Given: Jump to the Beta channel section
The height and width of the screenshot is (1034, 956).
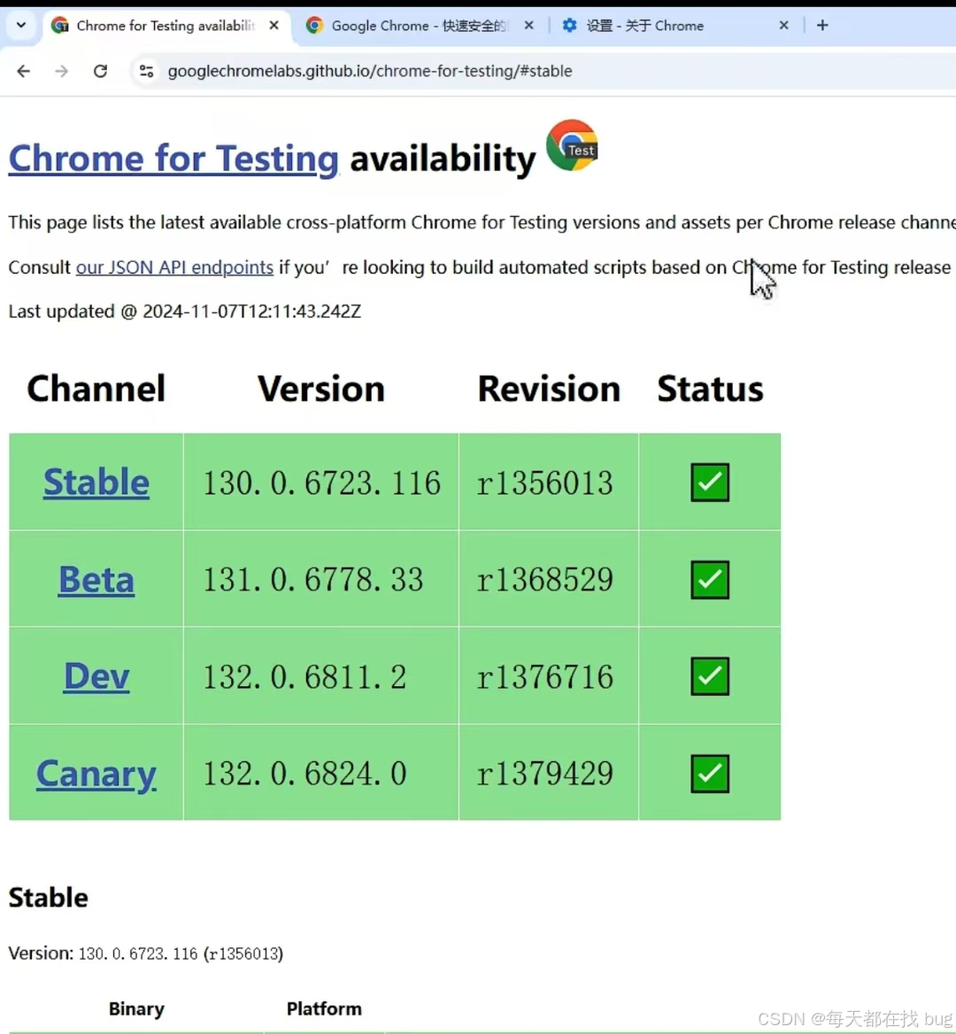Looking at the screenshot, I should click(96, 579).
